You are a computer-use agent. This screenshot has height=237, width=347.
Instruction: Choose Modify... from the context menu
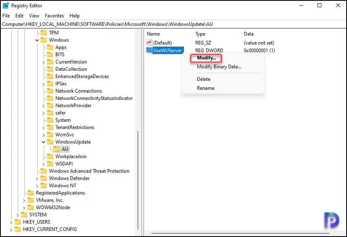pyautogui.click(x=206, y=58)
